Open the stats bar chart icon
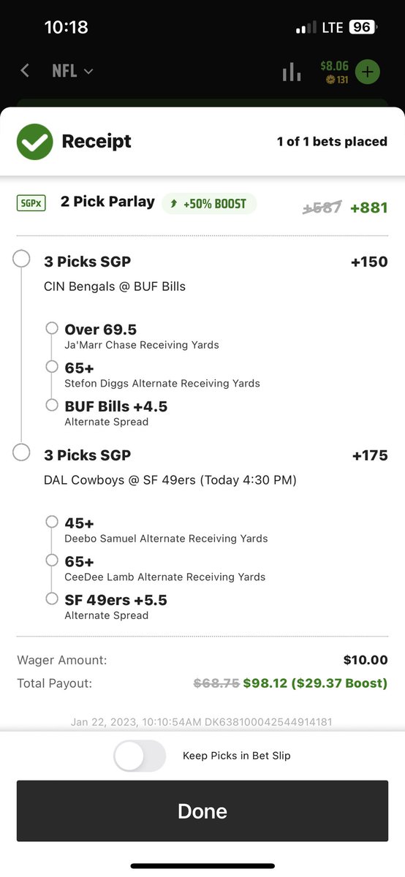Viewport: 405px width, 877px height. pyautogui.click(x=292, y=71)
